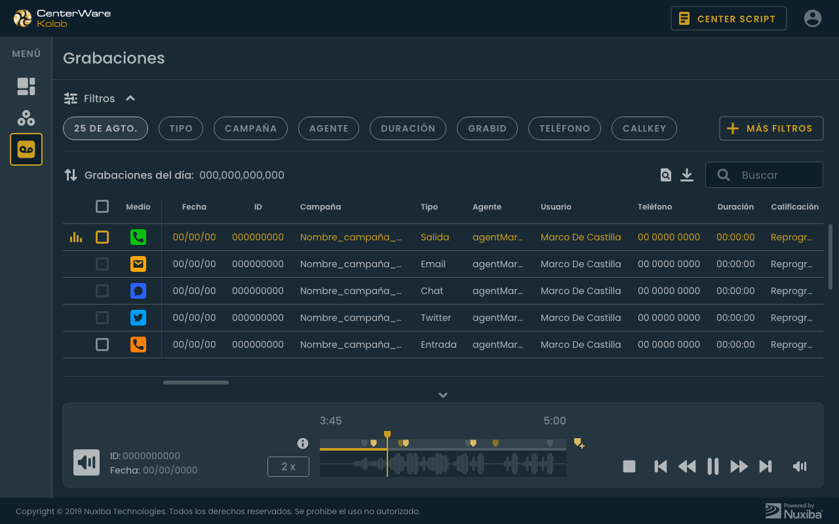Click the search-in-file icon above table
839x524 pixels.
click(665, 175)
